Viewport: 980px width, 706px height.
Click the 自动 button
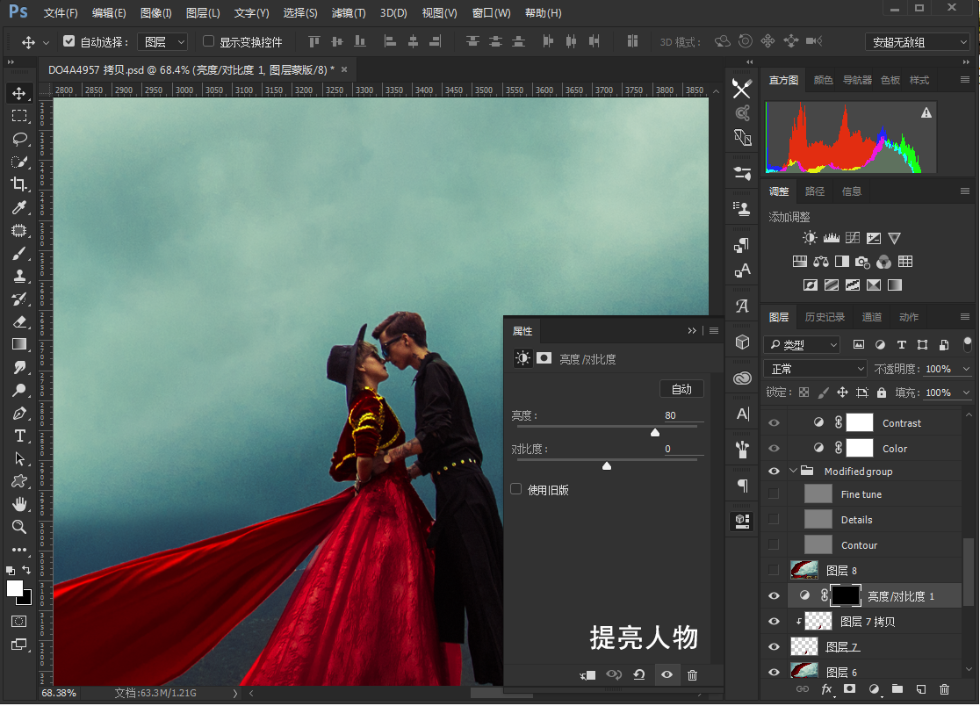(x=682, y=389)
